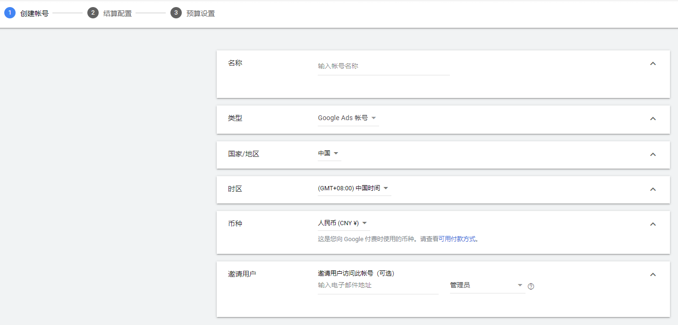Screen dimensions: 678x325
Task: Open the 中国 country dropdown
Action: coord(329,154)
